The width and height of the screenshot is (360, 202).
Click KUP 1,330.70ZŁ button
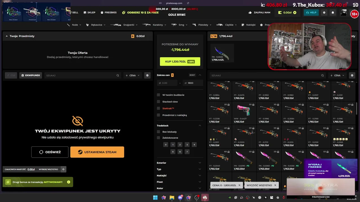[180, 61]
